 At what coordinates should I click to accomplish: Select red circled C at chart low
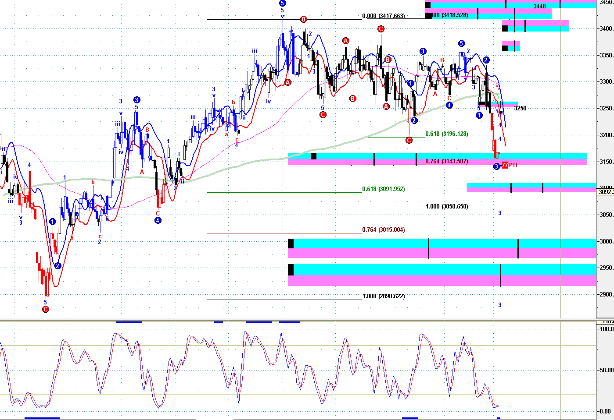(x=45, y=309)
